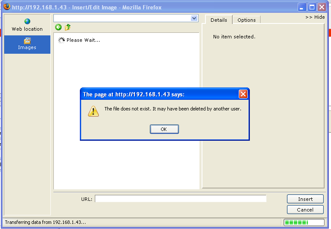The width and height of the screenshot is (331, 229).
Task: Click the green loading progress bar
Action: click(x=304, y=222)
